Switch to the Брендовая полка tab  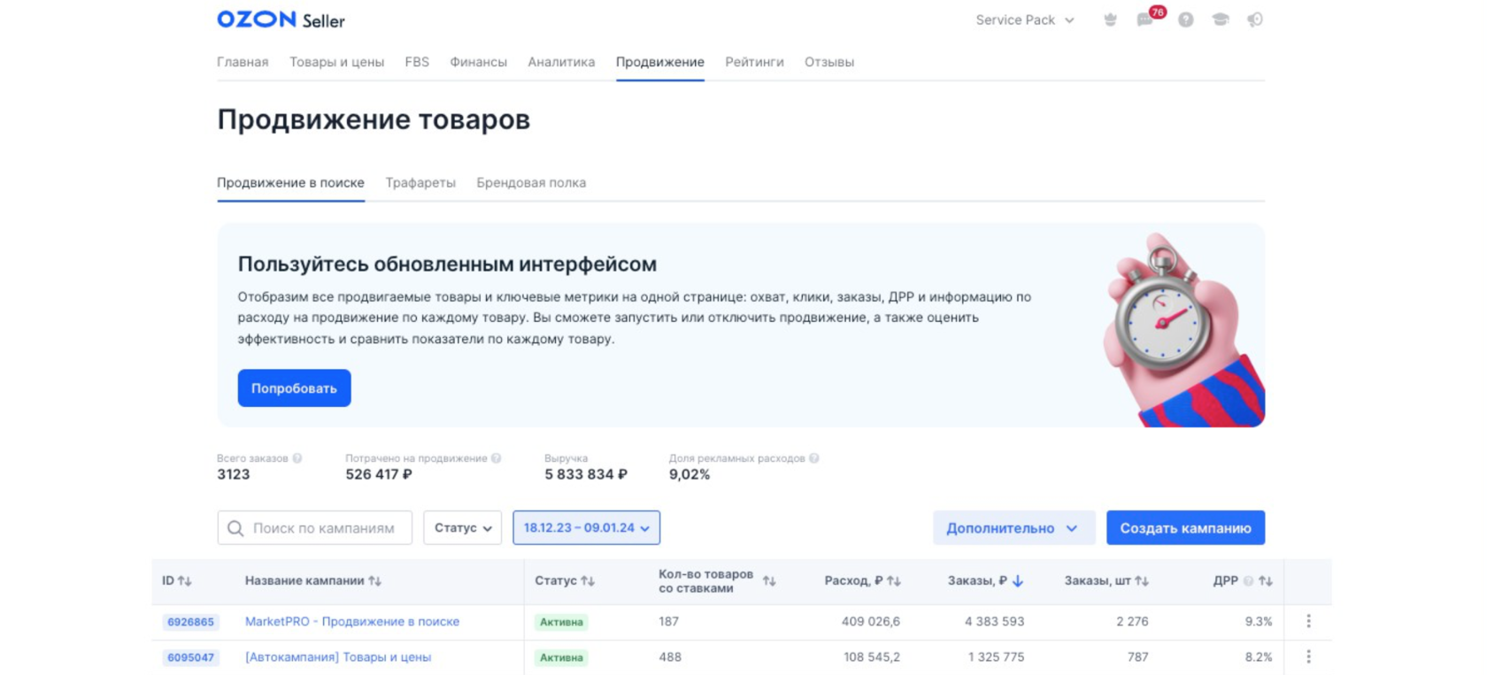pos(531,182)
